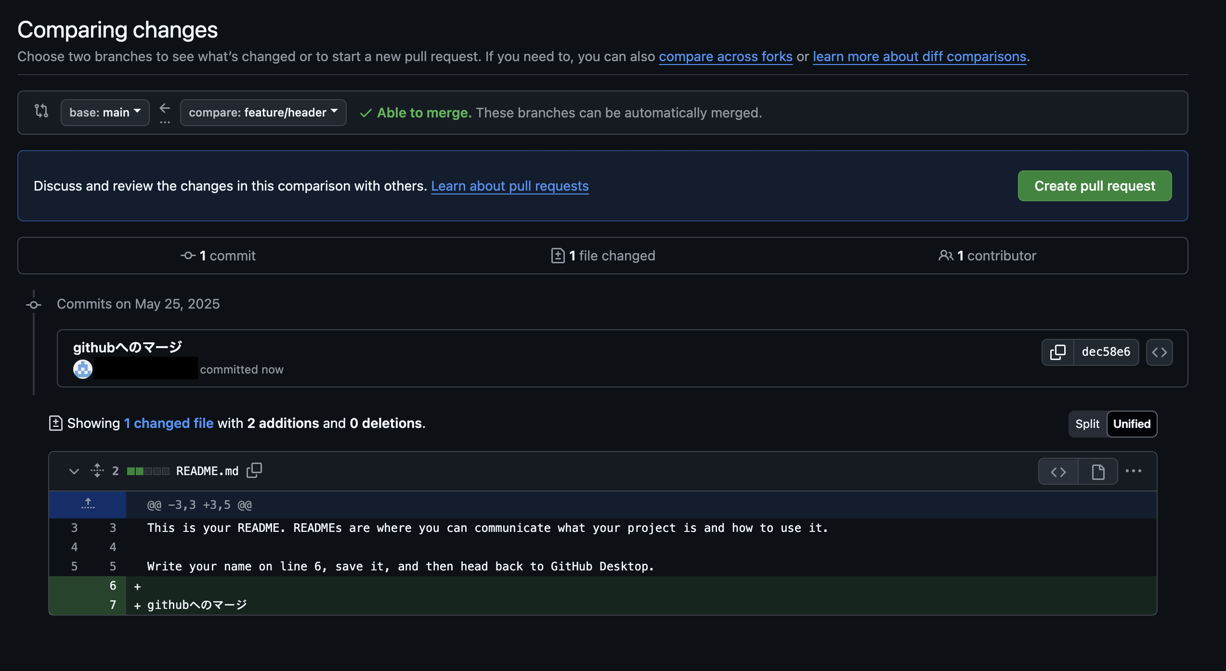
Task: Open compare: feature/header branch dropdown
Action: coord(263,112)
